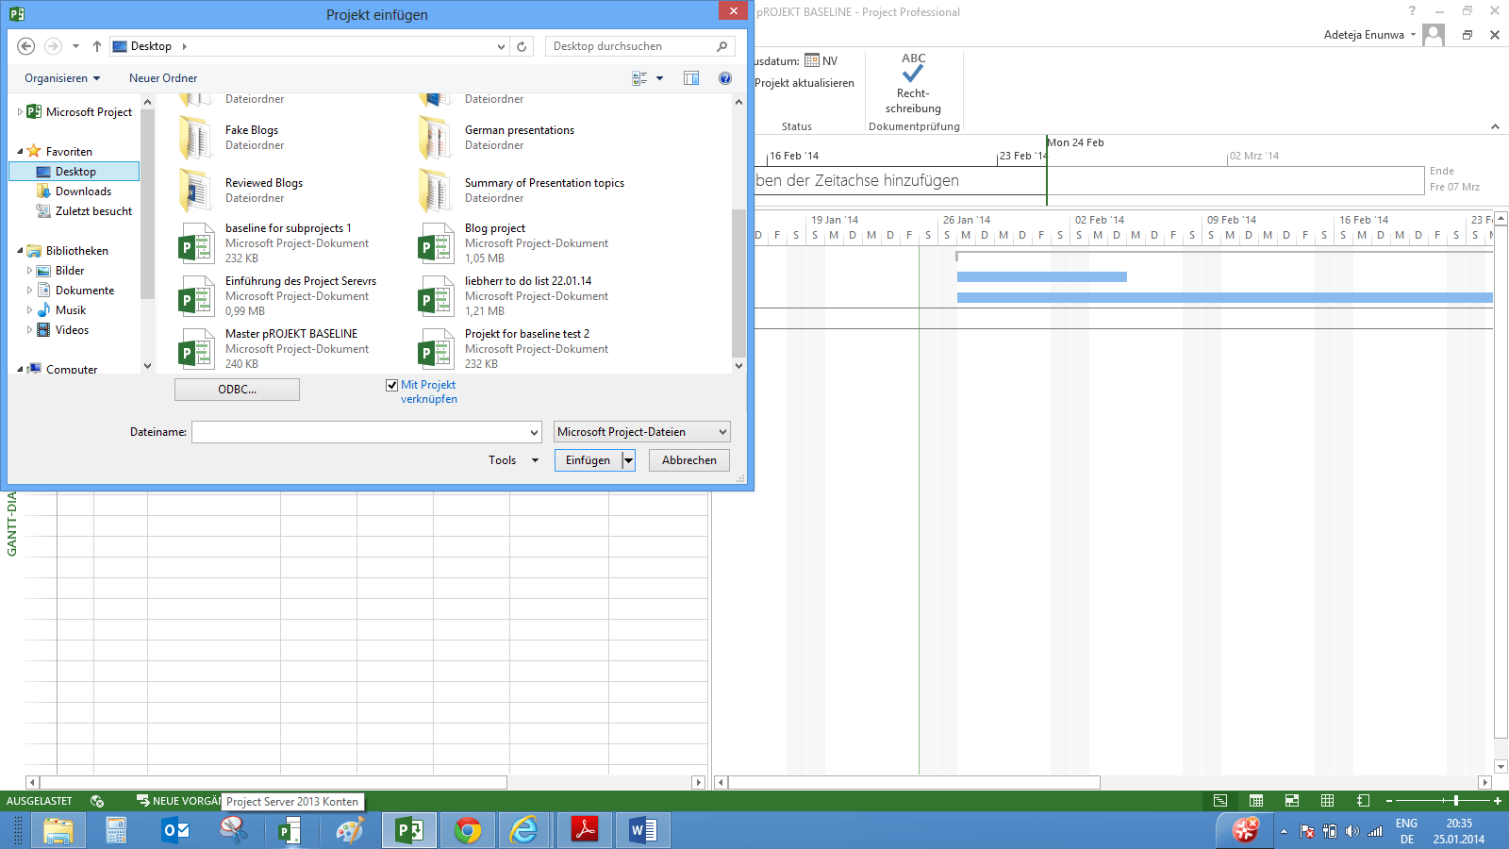The height and width of the screenshot is (849, 1509).
Task: Open Adobe Reader from the taskbar
Action: 584,830
